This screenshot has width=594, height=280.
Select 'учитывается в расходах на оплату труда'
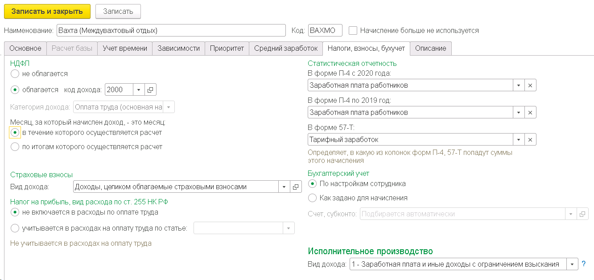point(15,228)
